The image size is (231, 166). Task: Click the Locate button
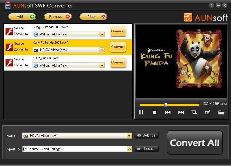point(146,149)
